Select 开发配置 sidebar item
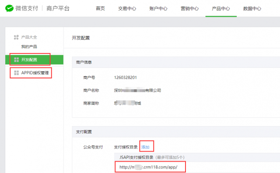This screenshot has height=173, width=280. point(34,60)
